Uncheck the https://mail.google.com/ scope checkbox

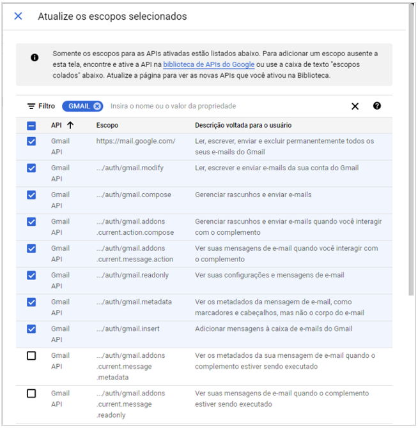pyautogui.click(x=31, y=142)
